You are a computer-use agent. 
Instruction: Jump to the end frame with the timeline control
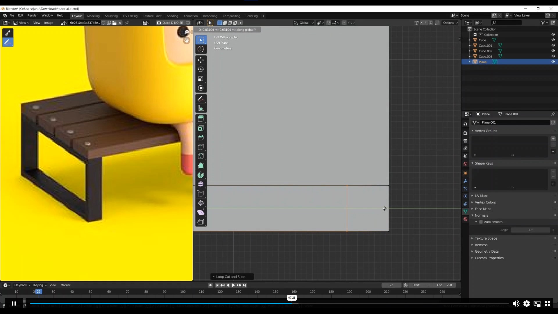(244, 285)
